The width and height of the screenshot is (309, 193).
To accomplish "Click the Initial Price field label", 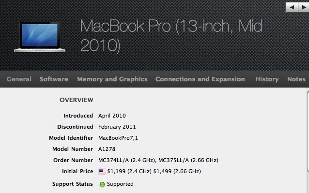I will [77, 171].
